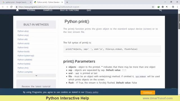Open the profile avatar icon

(173, 7)
